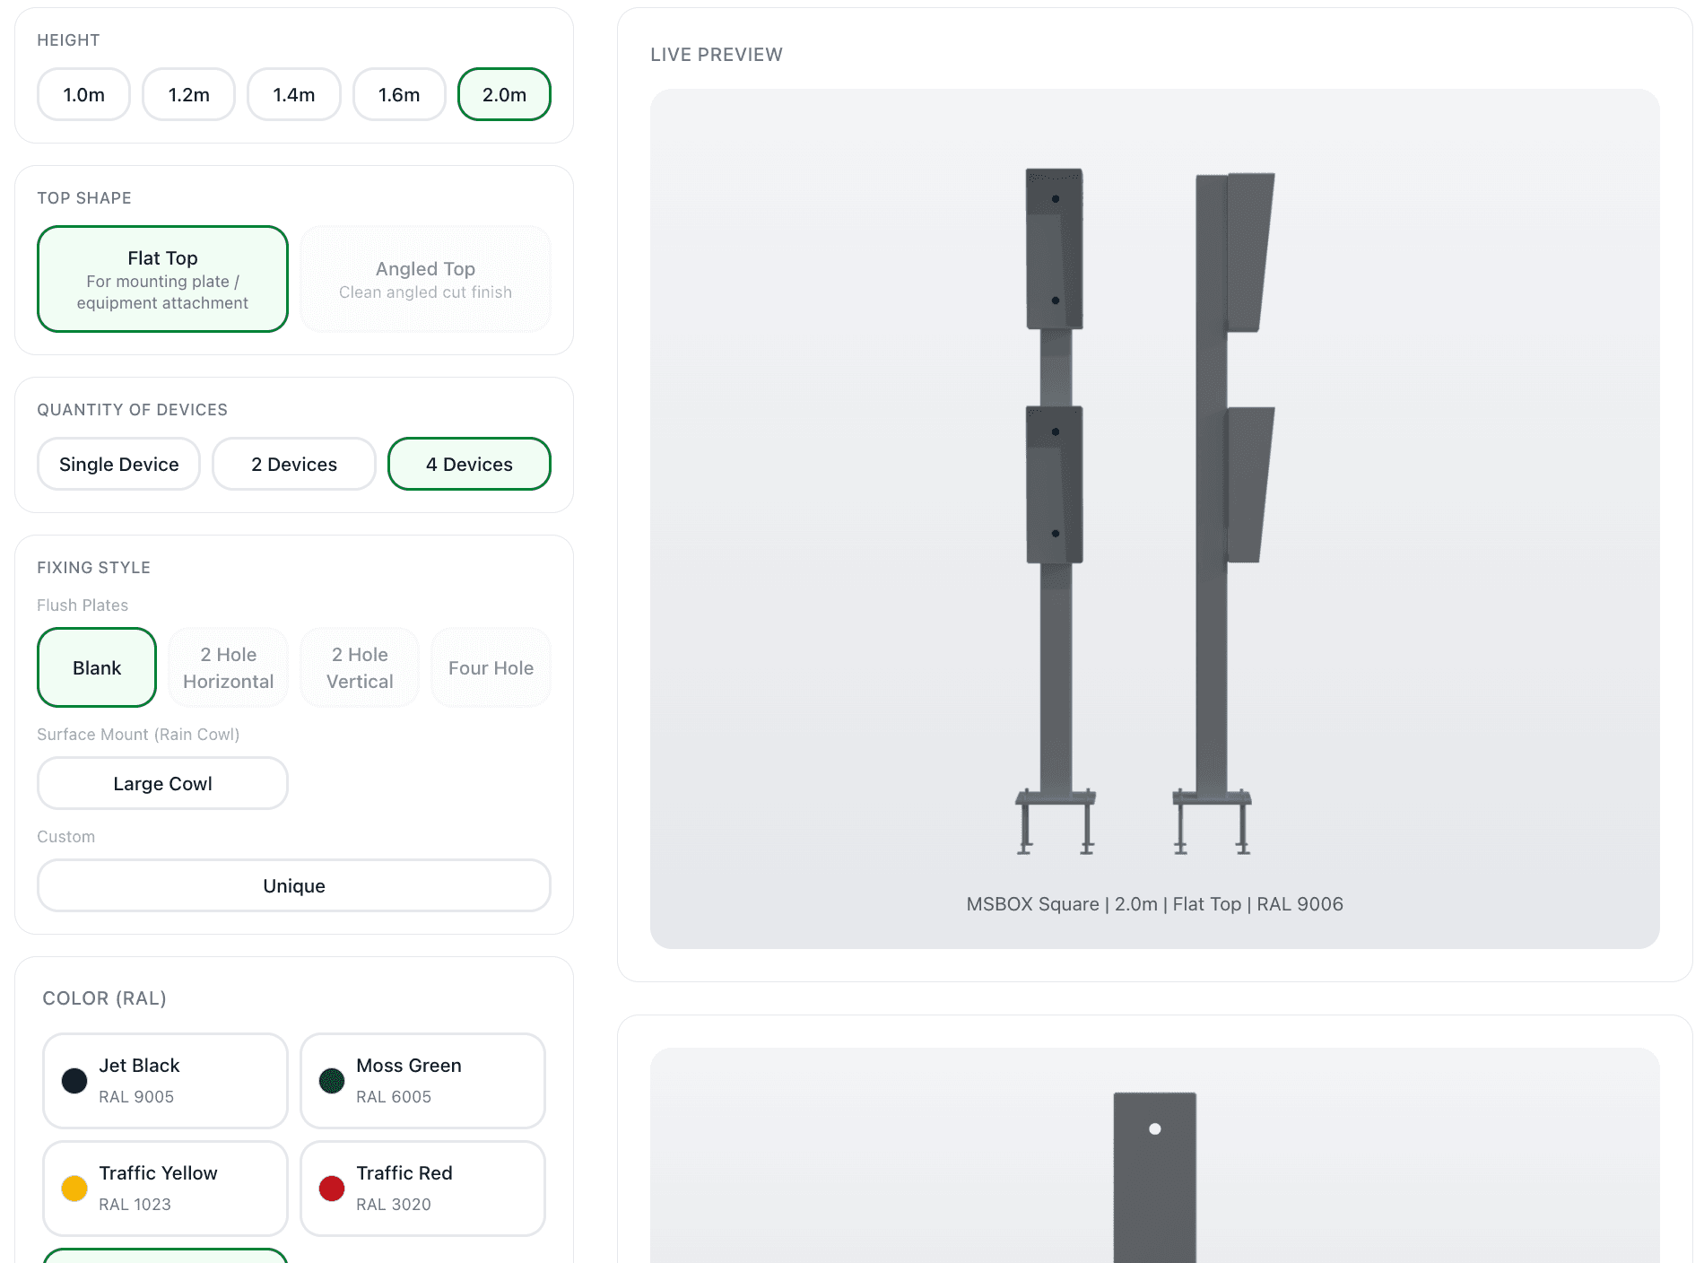Viewport: 1704px width, 1263px height.
Task: Select the 1.2m height option
Action: tap(188, 94)
